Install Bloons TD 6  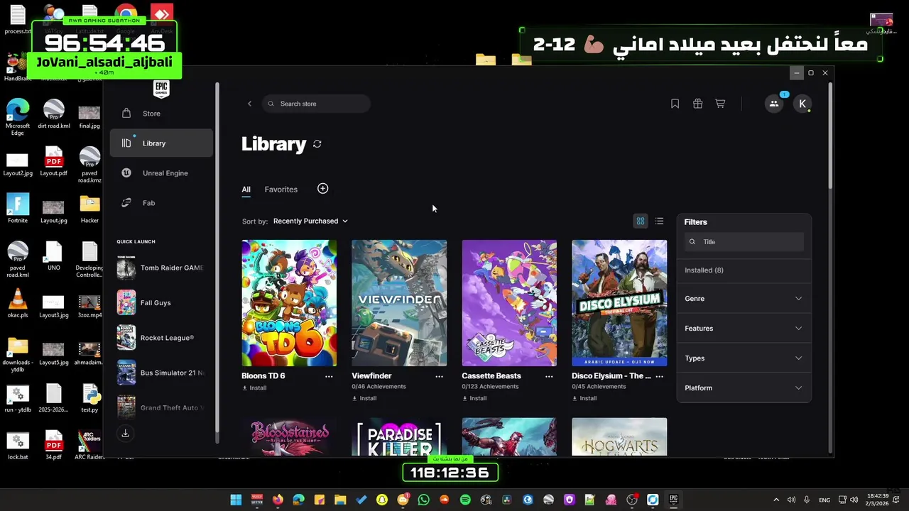(x=254, y=388)
